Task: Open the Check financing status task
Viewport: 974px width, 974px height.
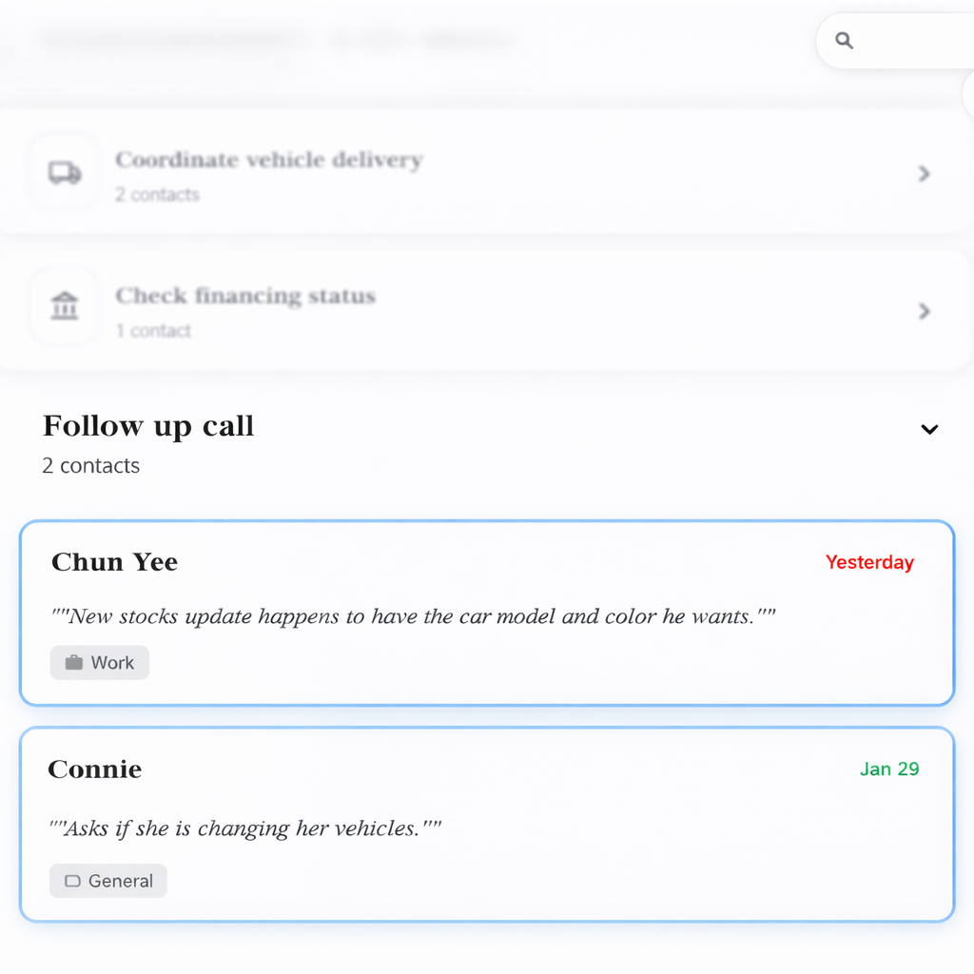Action: [x=245, y=296]
